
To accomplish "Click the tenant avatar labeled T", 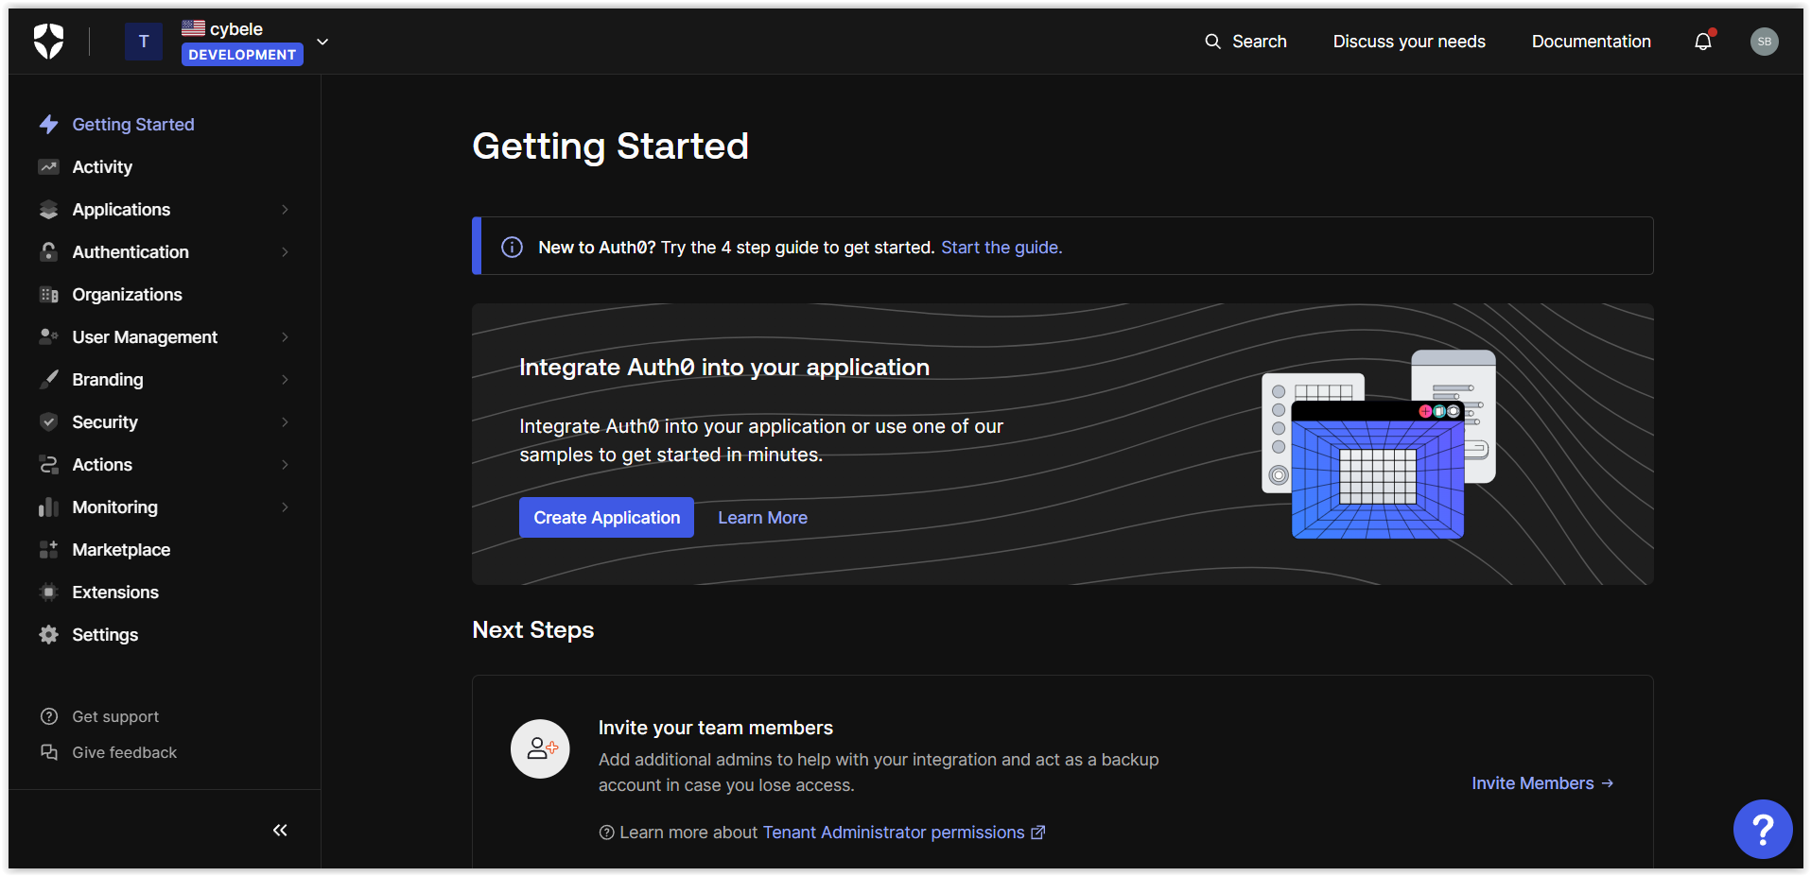I will (x=144, y=42).
